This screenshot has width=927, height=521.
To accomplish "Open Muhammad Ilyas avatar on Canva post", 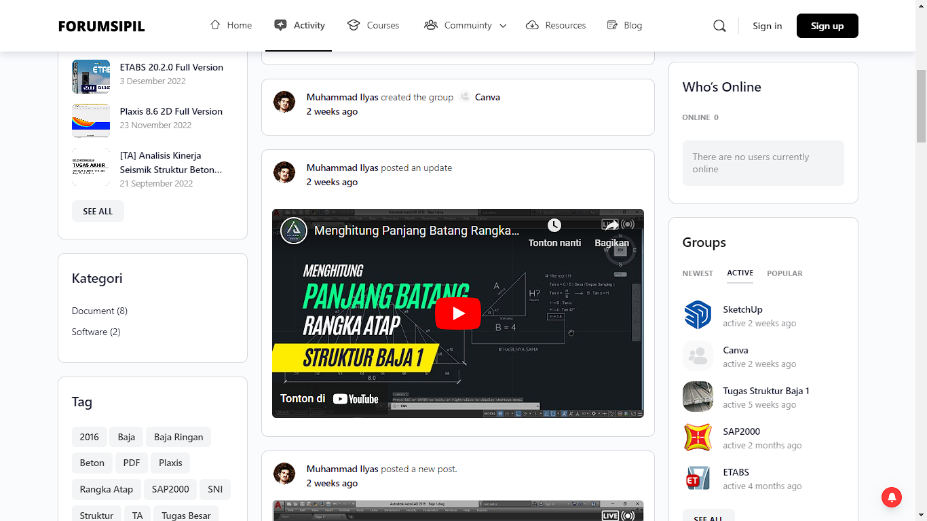I will 284,102.
